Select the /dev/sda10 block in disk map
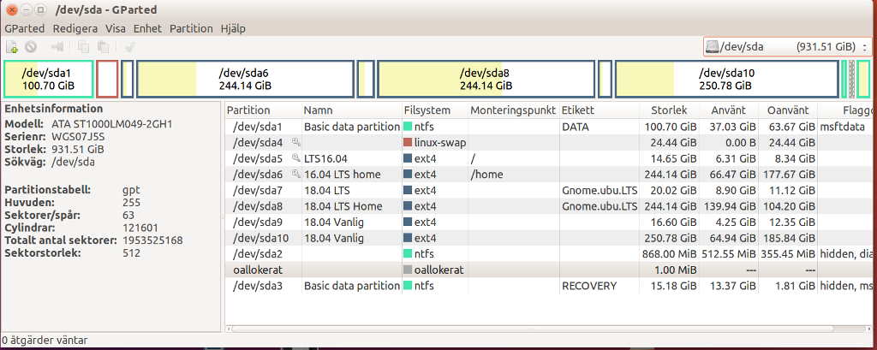The width and height of the screenshot is (877, 350). [726, 79]
